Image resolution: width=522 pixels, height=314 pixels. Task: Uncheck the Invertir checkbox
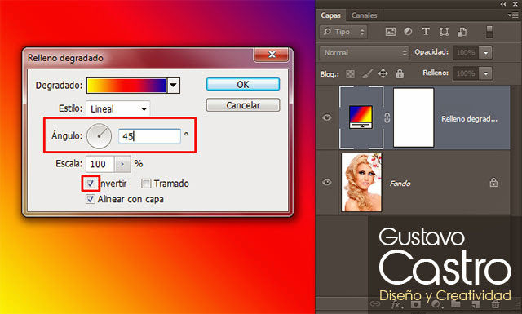coord(91,184)
